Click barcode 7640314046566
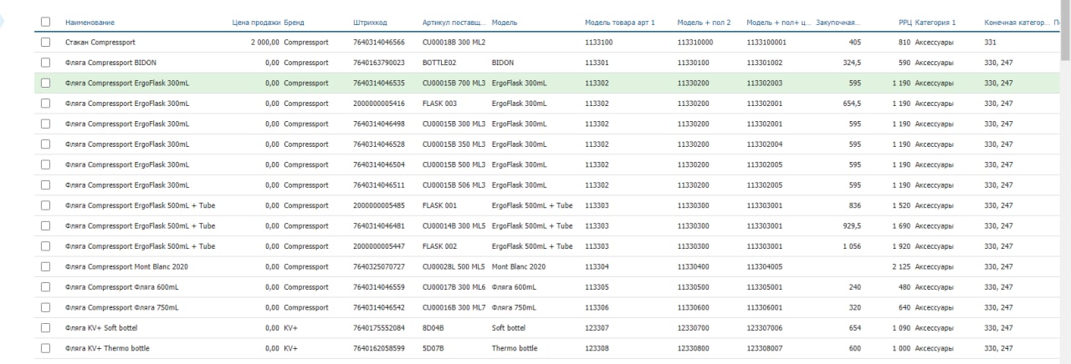 click(x=379, y=42)
